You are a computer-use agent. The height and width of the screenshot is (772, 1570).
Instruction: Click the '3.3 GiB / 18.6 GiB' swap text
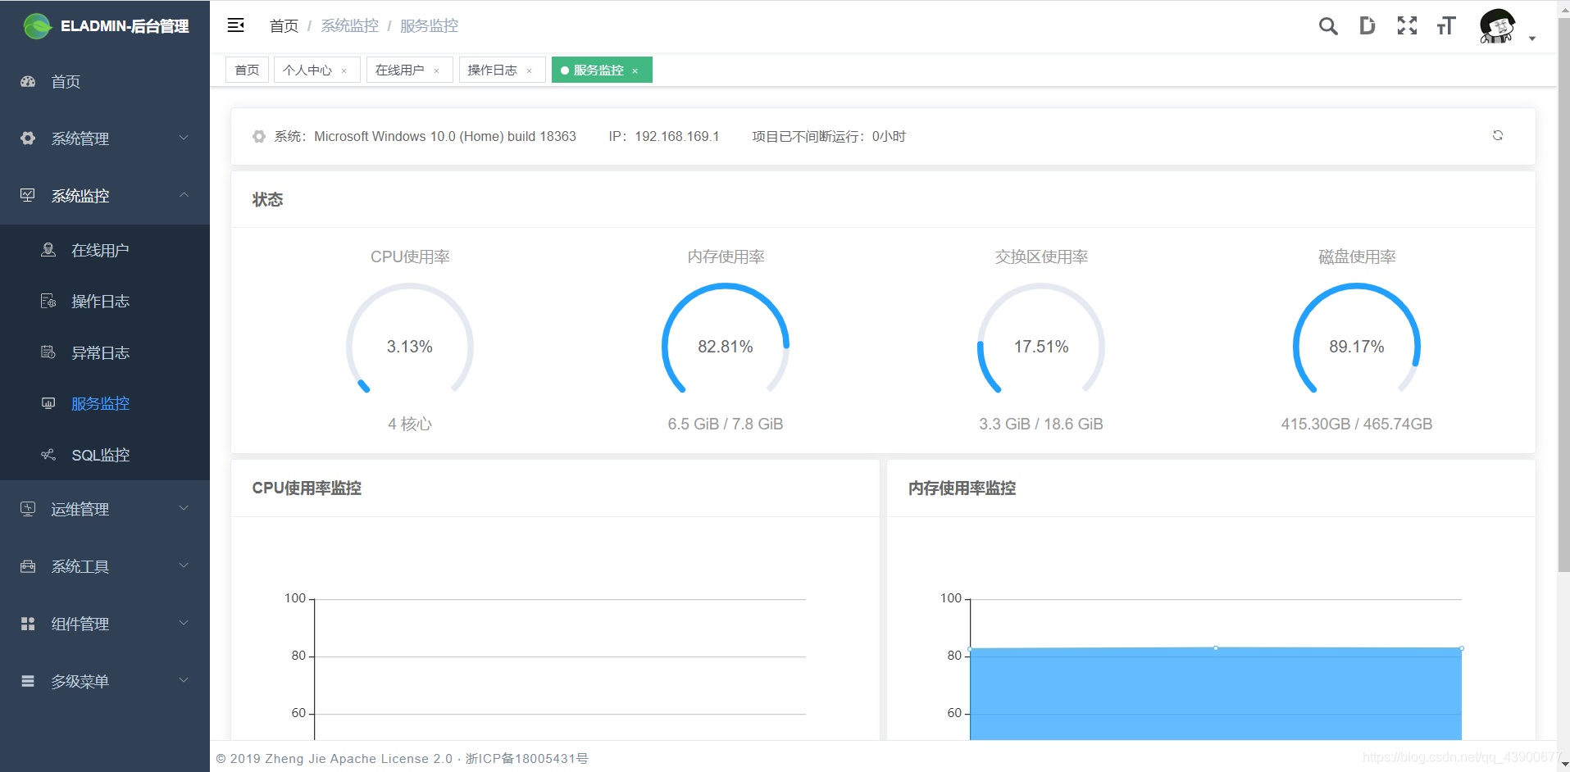click(1041, 424)
